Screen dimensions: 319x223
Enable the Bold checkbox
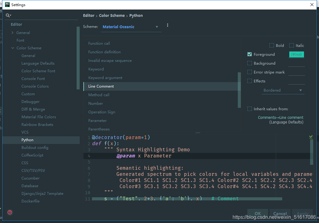click(272, 45)
